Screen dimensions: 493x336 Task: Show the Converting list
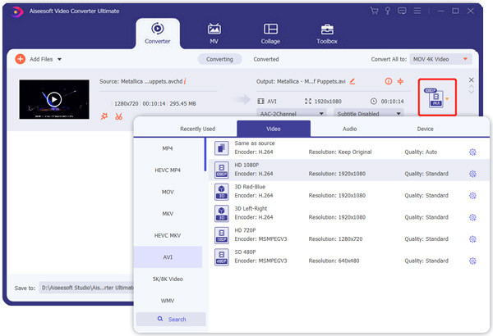[219, 59]
